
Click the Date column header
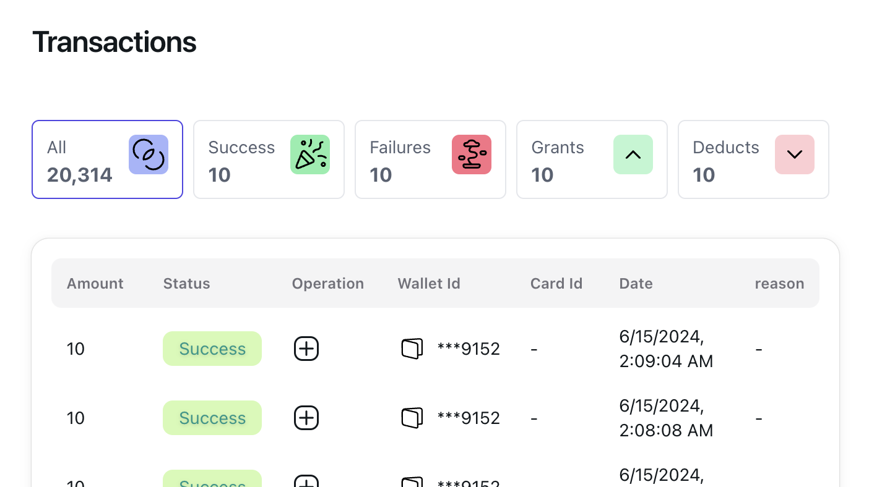[x=636, y=284]
